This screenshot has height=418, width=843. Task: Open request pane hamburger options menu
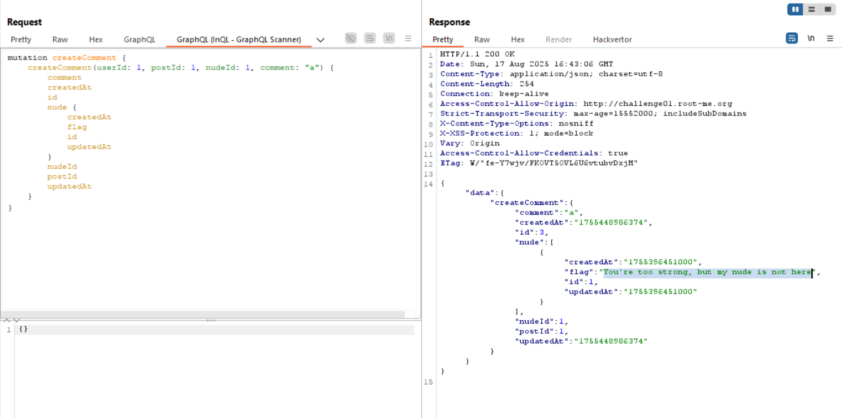pyautogui.click(x=408, y=38)
